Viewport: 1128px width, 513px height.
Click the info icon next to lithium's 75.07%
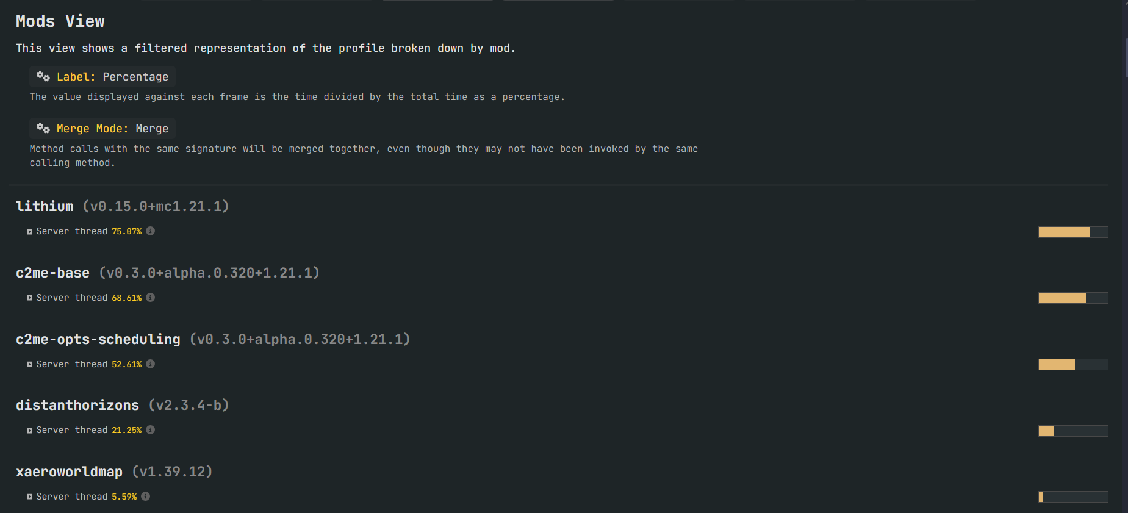click(151, 231)
